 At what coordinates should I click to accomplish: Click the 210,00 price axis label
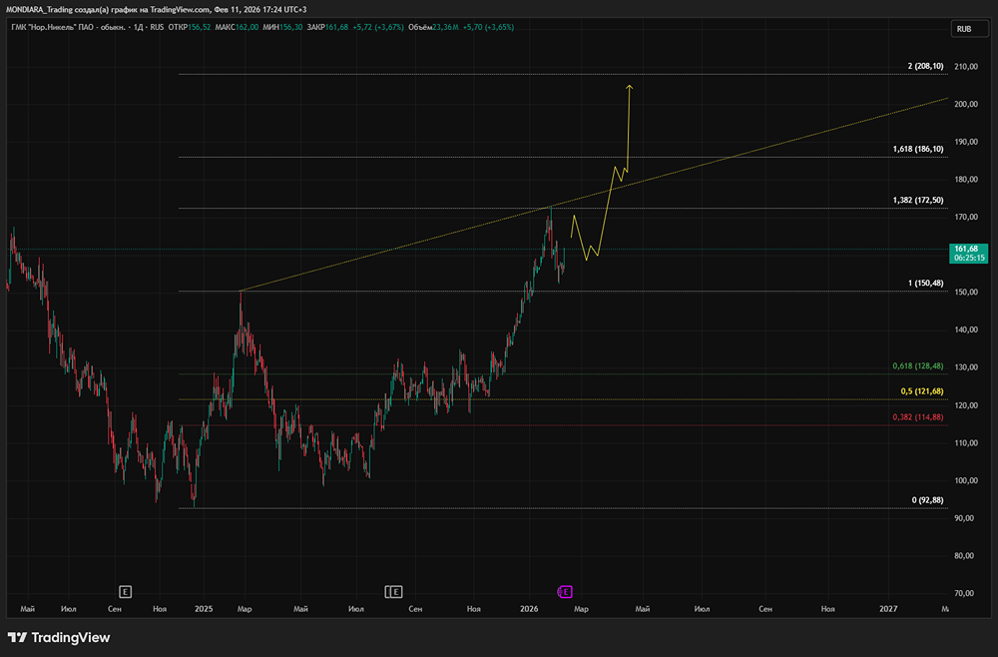point(965,66)
